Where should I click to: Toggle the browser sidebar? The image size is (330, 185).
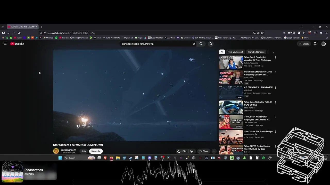(x=3, y=33)
